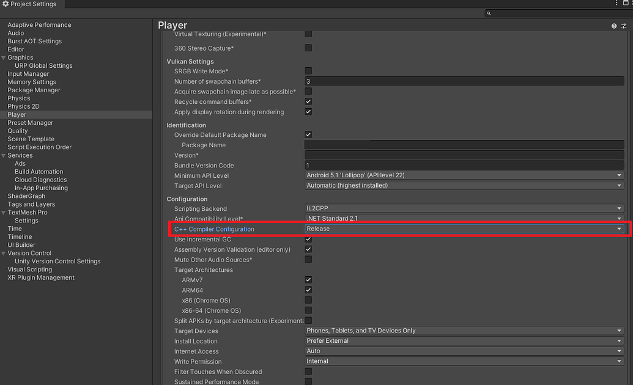Click the search magnifier icon

(x=488, y=13)
